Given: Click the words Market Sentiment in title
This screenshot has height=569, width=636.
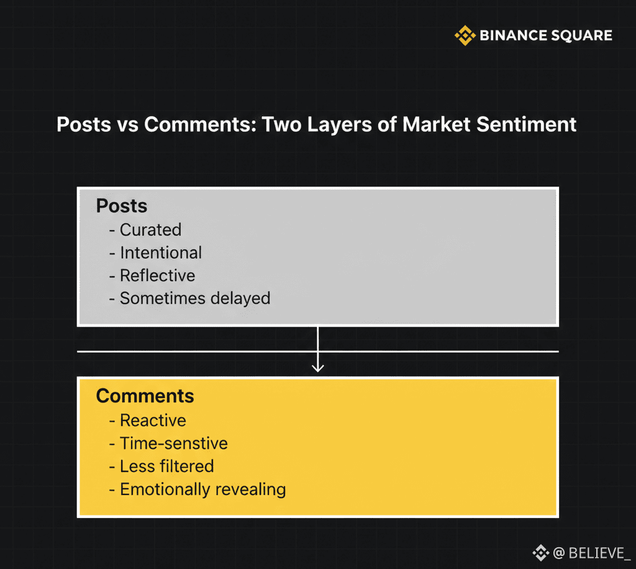Looking at the screenshot, I should (489, 124).
